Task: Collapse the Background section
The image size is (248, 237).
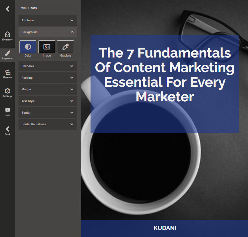Action: (x=48, y=32)
